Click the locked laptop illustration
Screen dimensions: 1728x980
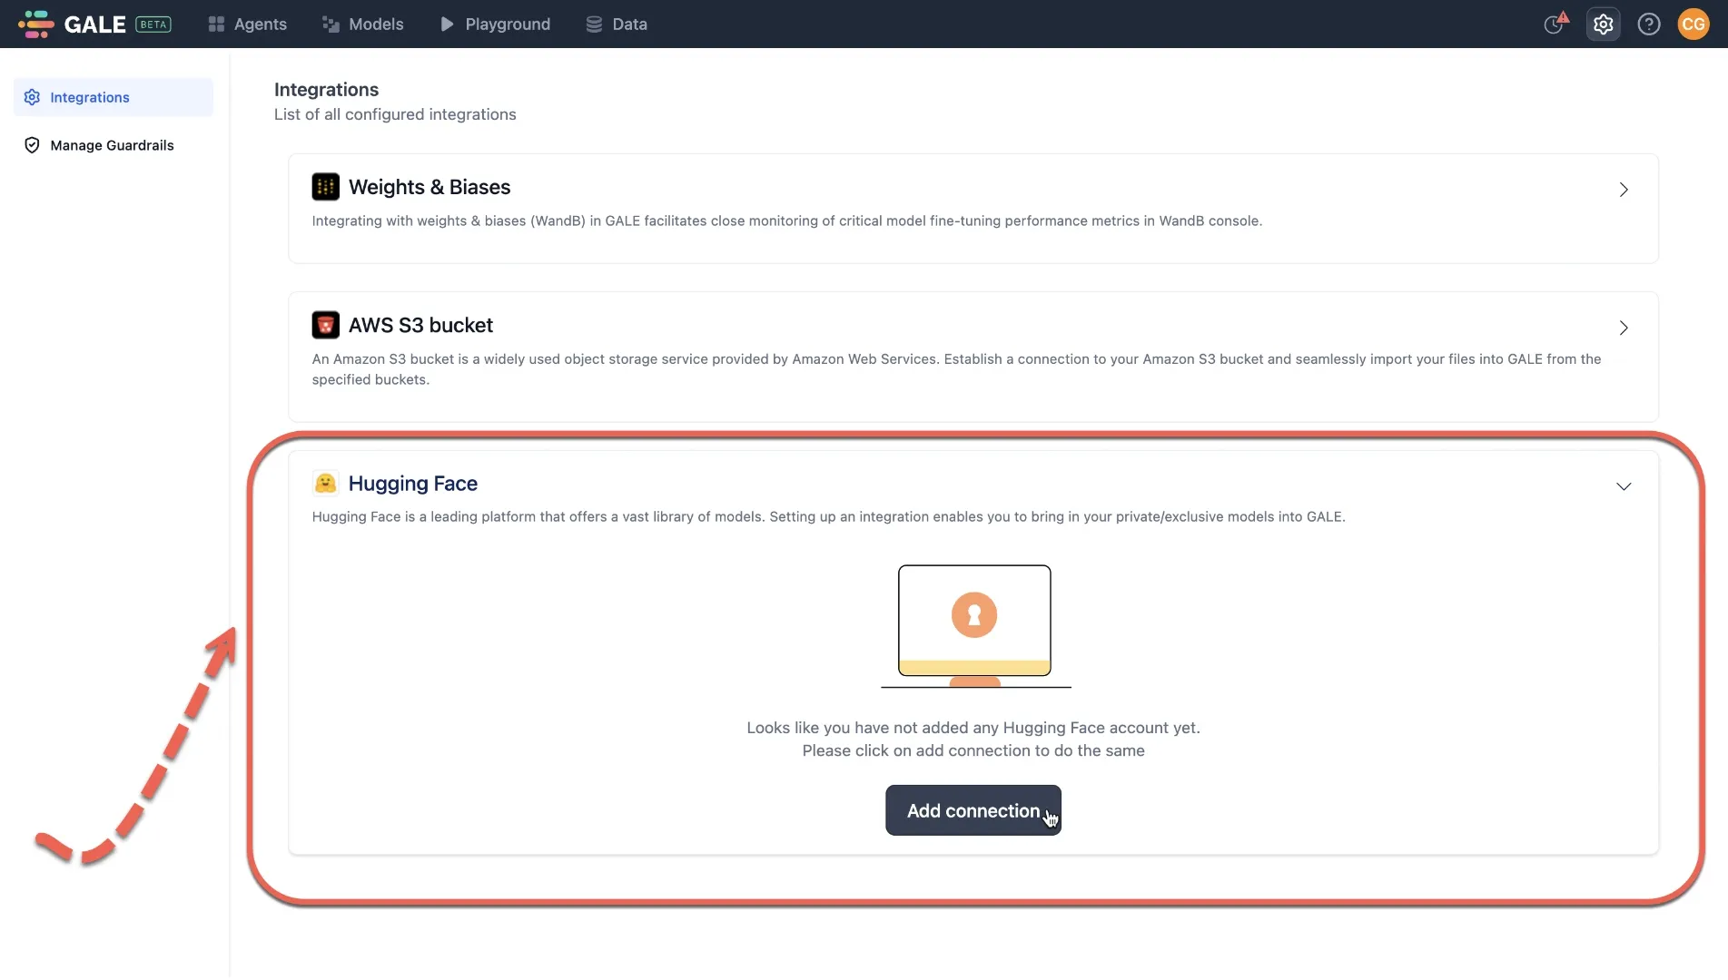point(974,626)
